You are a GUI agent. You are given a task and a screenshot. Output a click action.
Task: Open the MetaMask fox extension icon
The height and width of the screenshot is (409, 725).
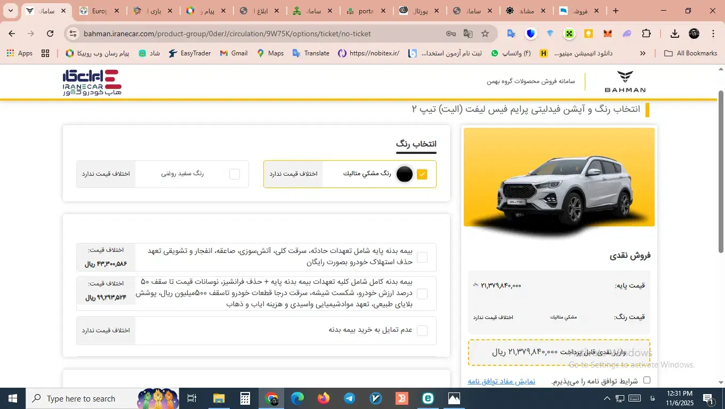[608, 33]
